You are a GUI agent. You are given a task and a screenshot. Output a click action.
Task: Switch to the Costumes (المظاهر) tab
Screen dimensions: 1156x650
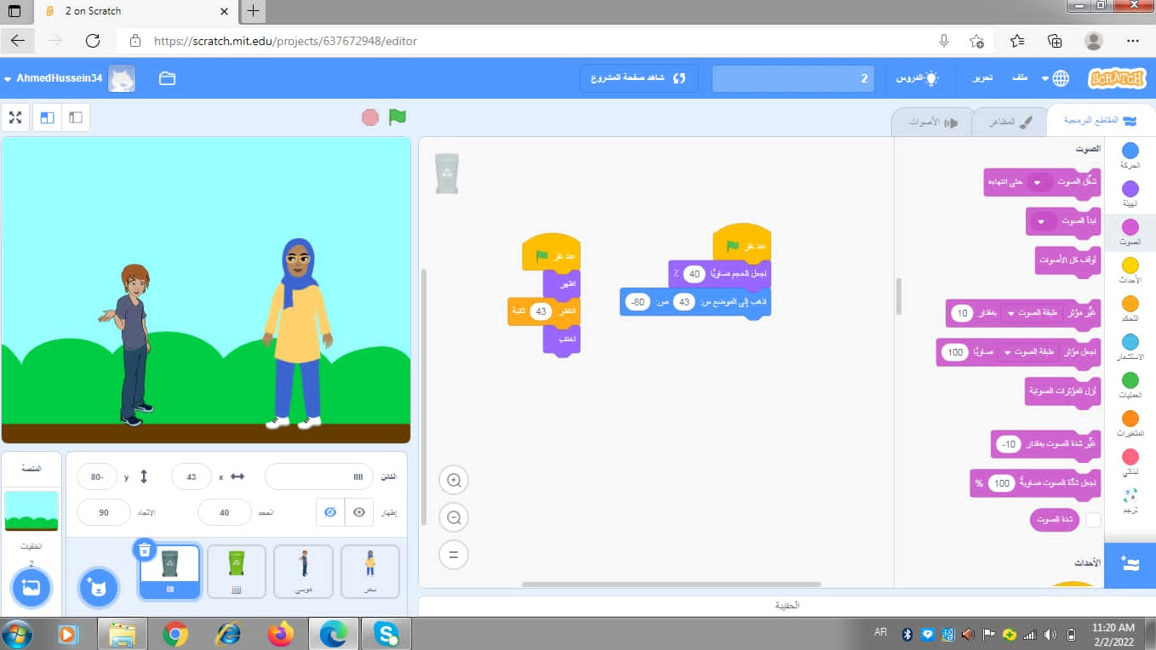tap(1011, 122)
